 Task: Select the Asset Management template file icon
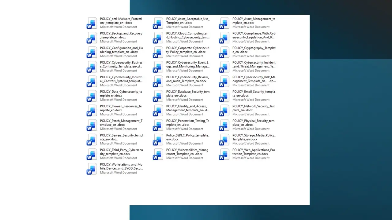click(224, 23)
